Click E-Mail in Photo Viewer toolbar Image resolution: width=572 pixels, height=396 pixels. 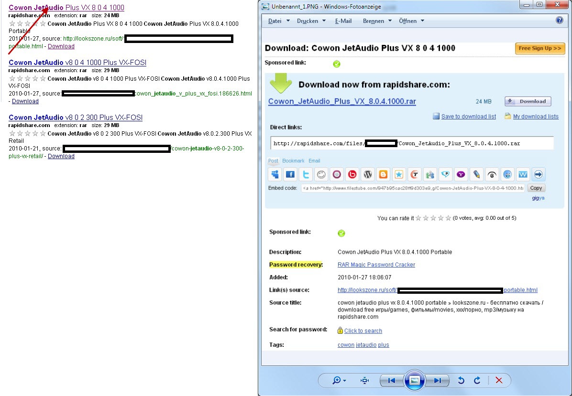click(x=343, y=21)
